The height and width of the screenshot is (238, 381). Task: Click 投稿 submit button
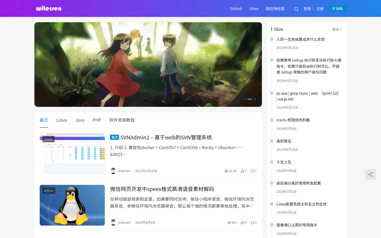(337, 8)
